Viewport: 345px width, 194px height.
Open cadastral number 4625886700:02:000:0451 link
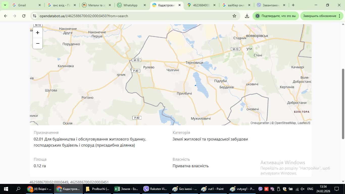point(89,182)
